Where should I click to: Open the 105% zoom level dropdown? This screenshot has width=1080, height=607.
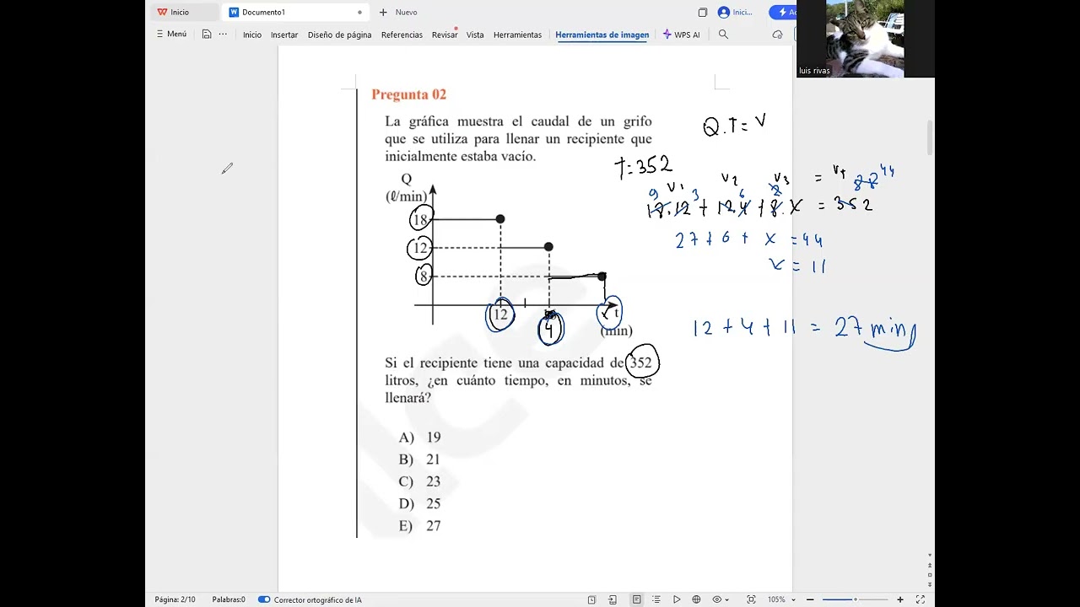pyautogui.click(x=780, y=599)
